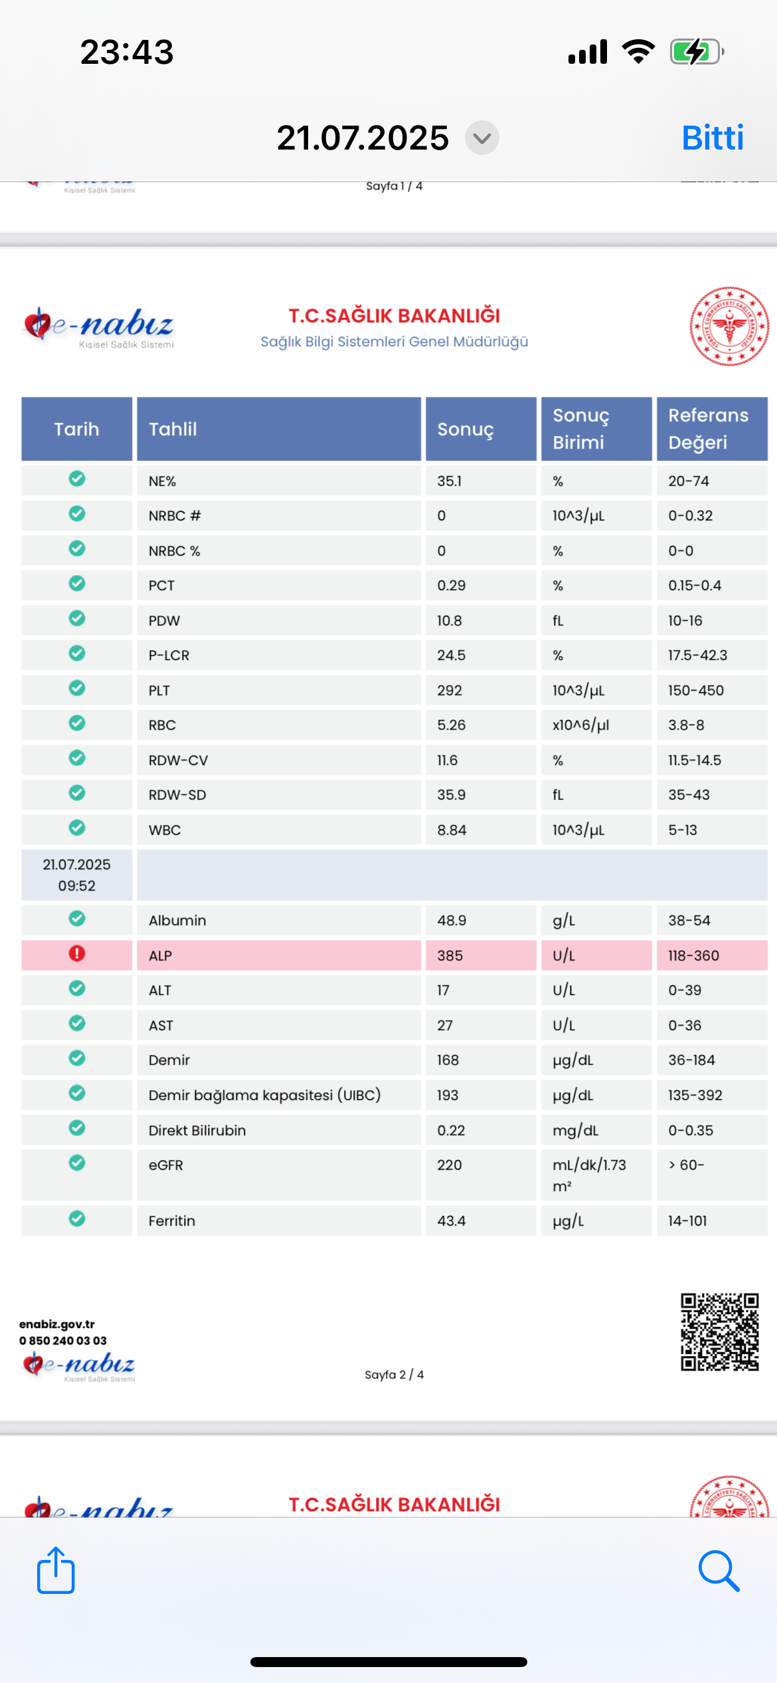The width and height of the screenshot is (777, 1683).
Task: Expand the date dropdown chevron
Action: [x=482, y=138]
